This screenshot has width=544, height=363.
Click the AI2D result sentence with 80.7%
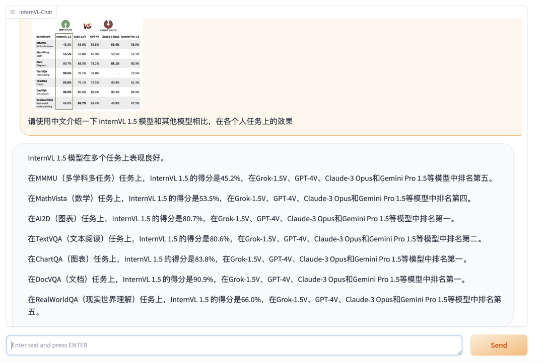tap(242, 219)
